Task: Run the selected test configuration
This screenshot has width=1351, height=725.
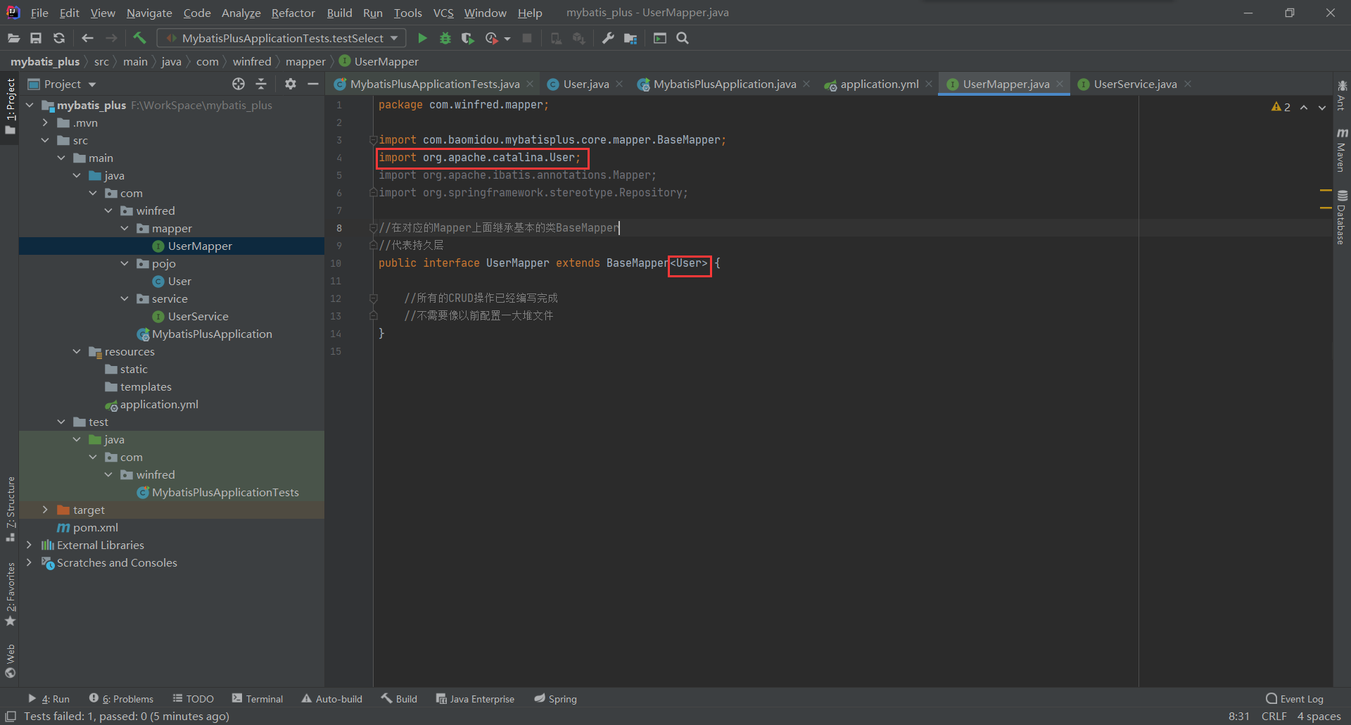Action: [422, 38]
